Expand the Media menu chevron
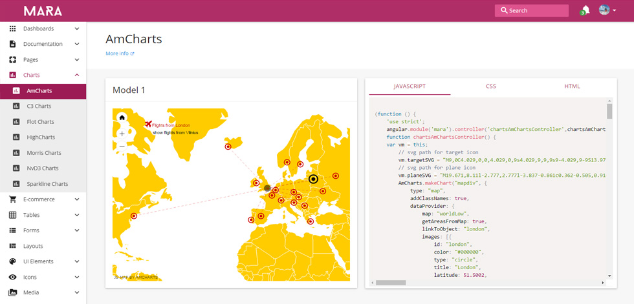 (77, 292)
